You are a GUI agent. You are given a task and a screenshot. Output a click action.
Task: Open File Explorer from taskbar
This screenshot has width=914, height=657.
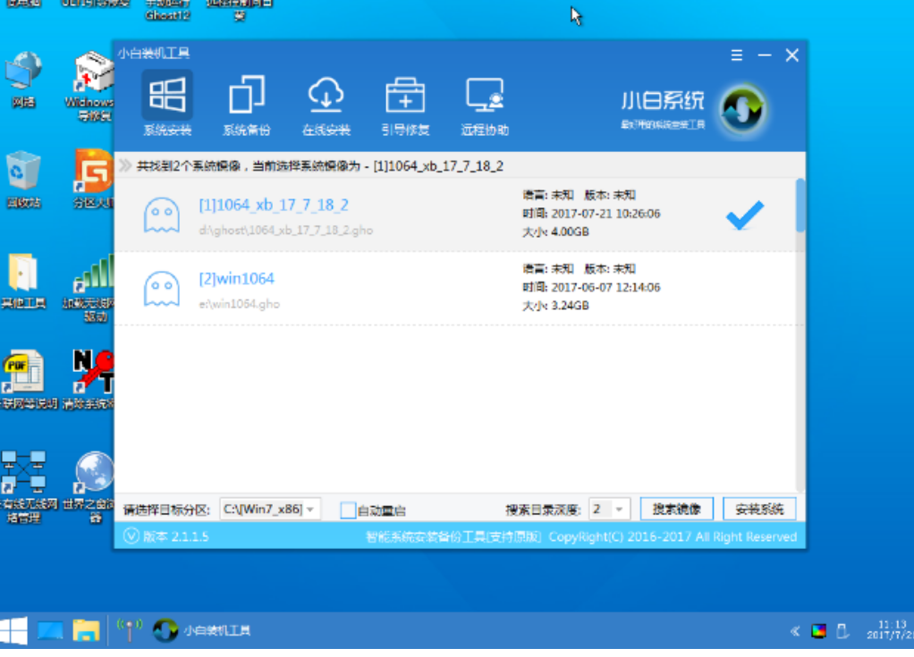[x=86, y=631]
